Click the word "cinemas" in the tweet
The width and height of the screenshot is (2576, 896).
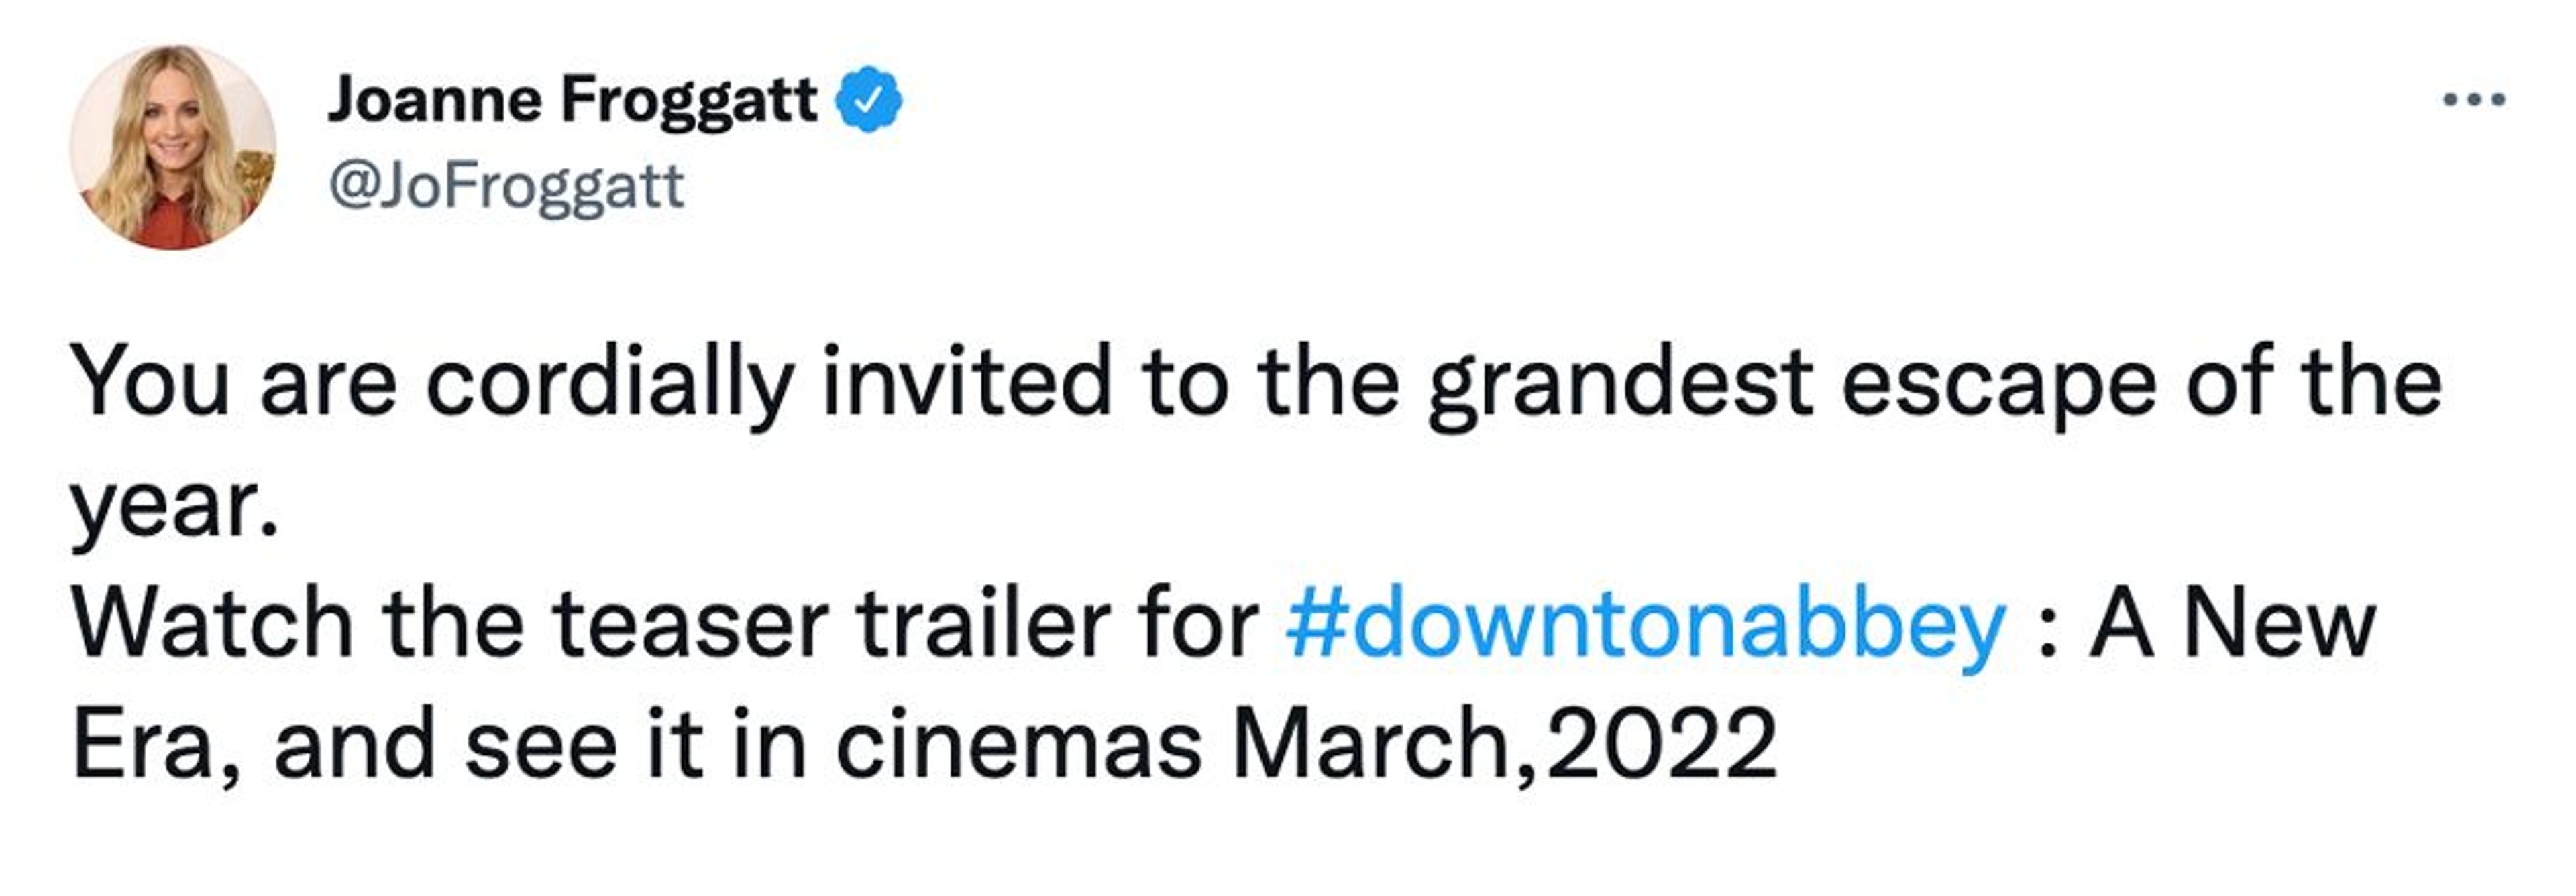1018,745
